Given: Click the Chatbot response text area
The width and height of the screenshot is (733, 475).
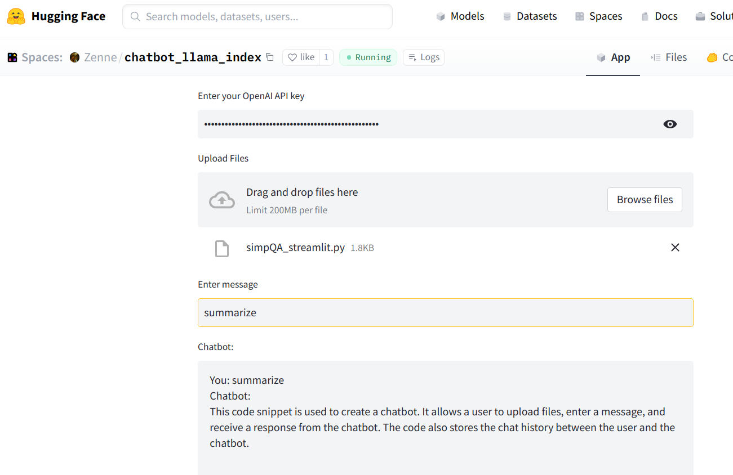Looking at the screenshot, I should (x=446, y=418).
